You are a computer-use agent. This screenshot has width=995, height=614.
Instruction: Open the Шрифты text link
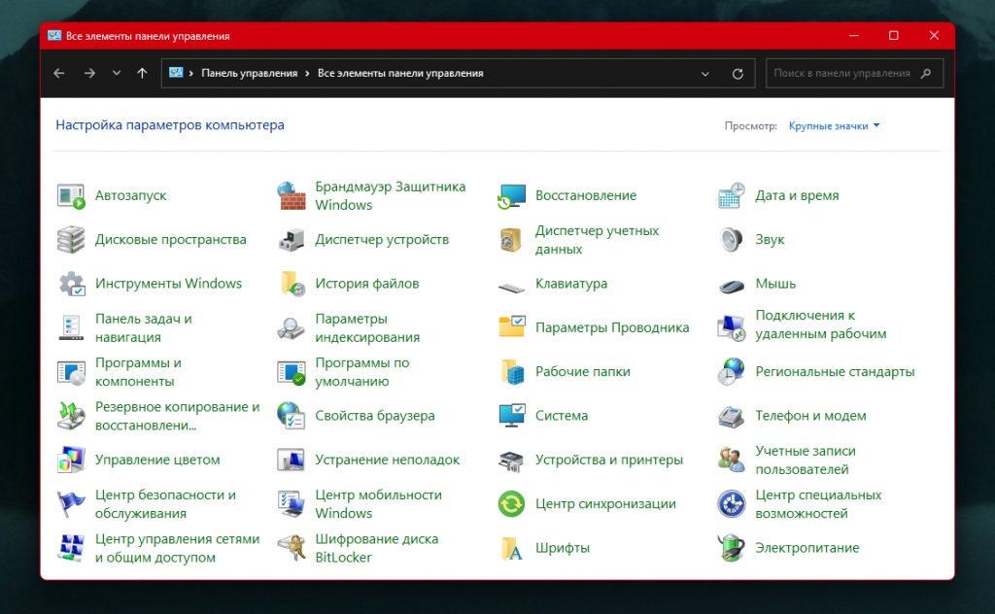point(563,548)
